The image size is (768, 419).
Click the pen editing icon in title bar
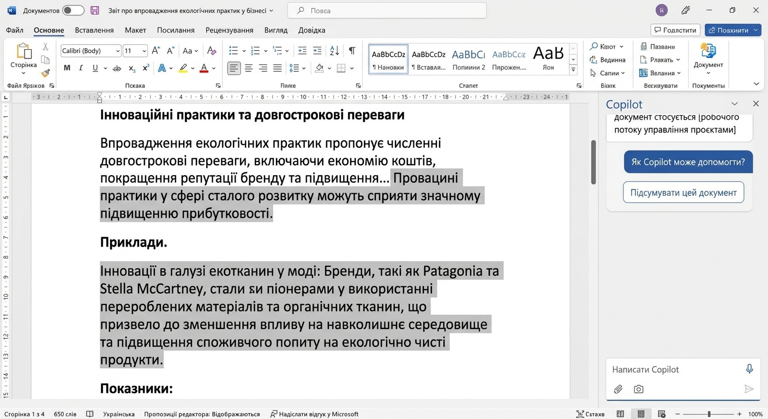click(686, 10)
